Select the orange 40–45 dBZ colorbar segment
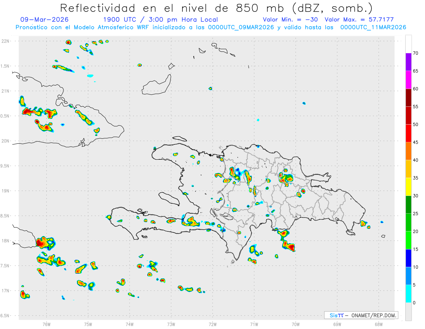The height and width of the screenshot is (329, 425). coord(408,151)
